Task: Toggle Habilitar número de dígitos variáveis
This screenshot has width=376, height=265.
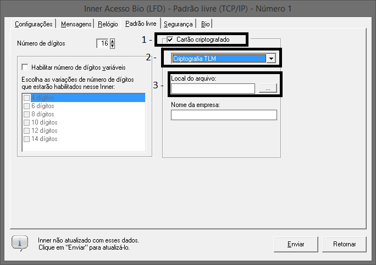Action: coord(25,67)
